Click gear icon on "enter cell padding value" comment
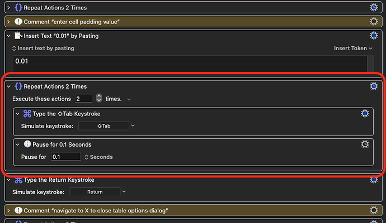386x223 pixels. coord(374,21)
